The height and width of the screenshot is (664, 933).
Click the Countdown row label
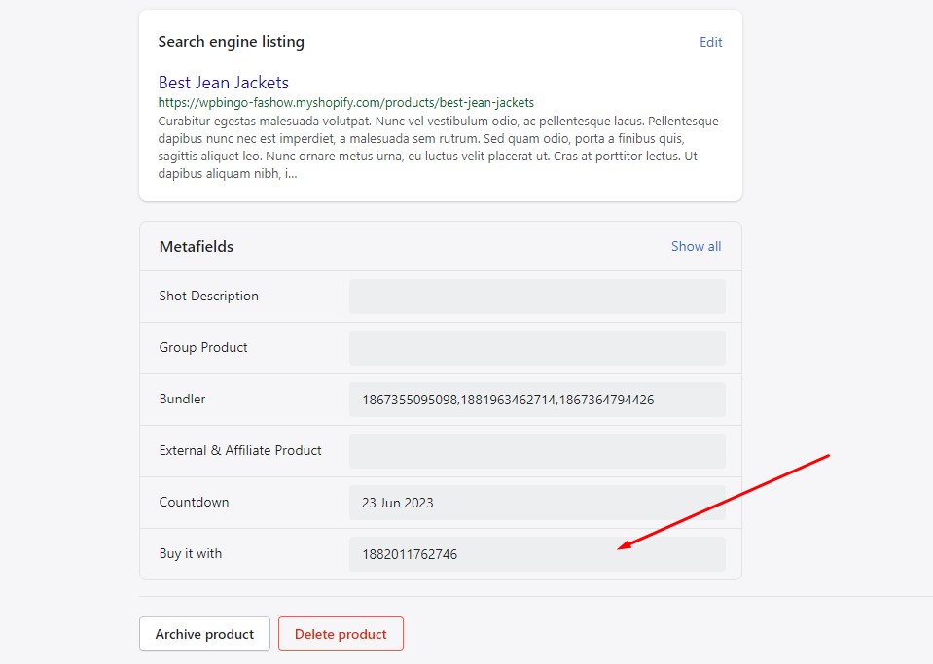coord(194,502)
